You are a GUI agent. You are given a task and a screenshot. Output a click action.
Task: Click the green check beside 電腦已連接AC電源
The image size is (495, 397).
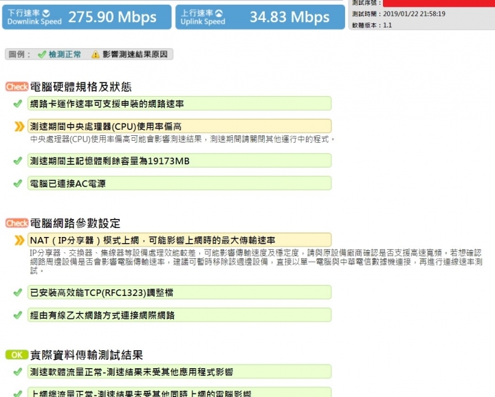coord(18,183)
